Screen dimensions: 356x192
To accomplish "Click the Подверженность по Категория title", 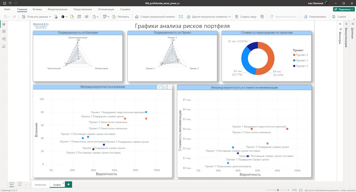I will tap(78, 33).
